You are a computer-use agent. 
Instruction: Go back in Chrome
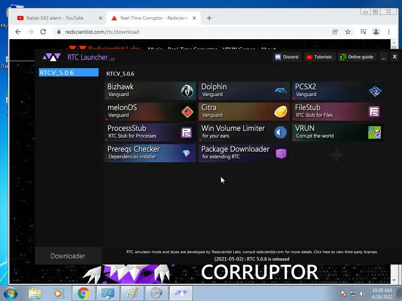point(18,32)
